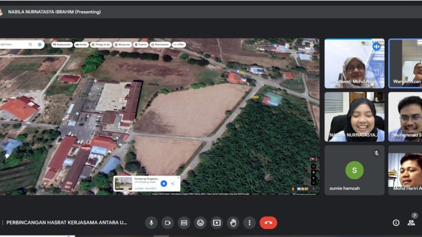Mute the microphone in the meeting bar
Image resolution: width=422 pixels, height=237 pixels.
pos(151,223)
